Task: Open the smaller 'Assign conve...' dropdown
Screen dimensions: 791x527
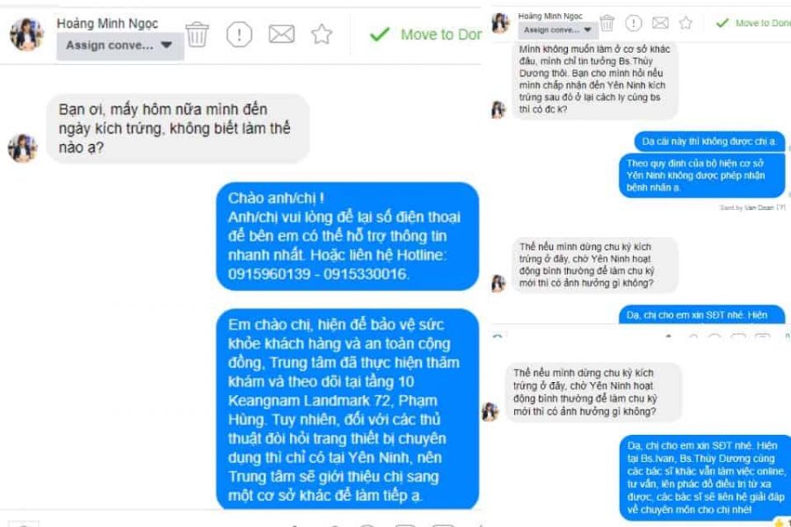Action: (x=557, y=30)
